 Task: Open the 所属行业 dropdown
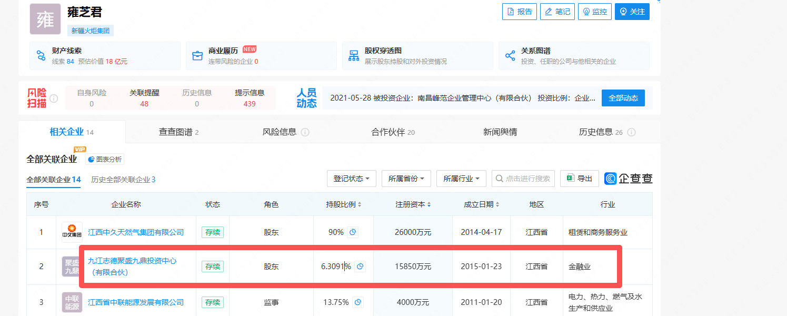click(461, 179)
